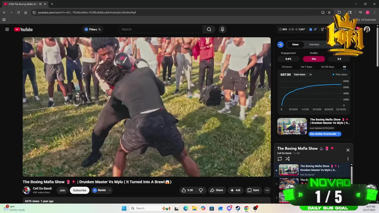Open the vidIQ panel video thumbnail
Viewport: 379px width, 213px height.
click(x=292, y=126)
